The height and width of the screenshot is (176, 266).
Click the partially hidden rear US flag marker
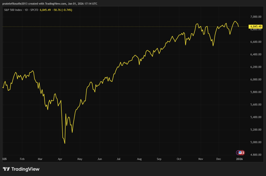[243, 153]
